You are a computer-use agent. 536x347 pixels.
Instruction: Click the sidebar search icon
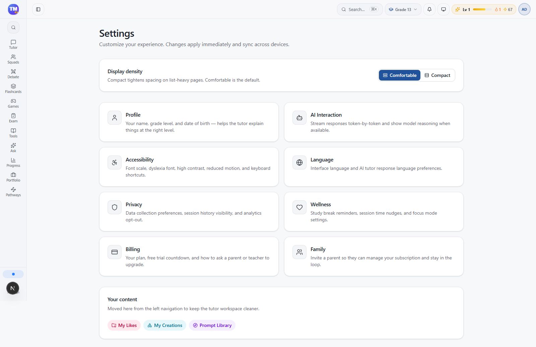pos(13,27)
